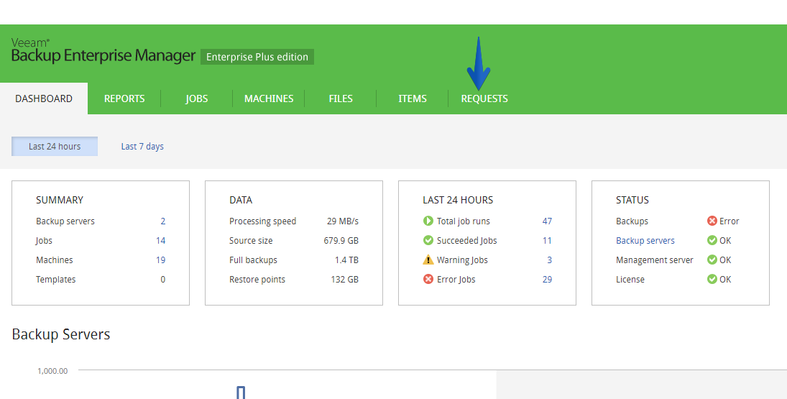Click the LAST 24 HOURS panel heading
This screenshot has width=787, height=399.
pyautogui.click(x=458, y=200)
